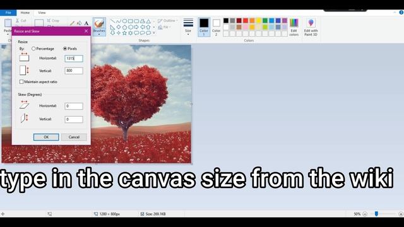
Task: Choose the Right arrow shape
Action: tap(136, 27)
